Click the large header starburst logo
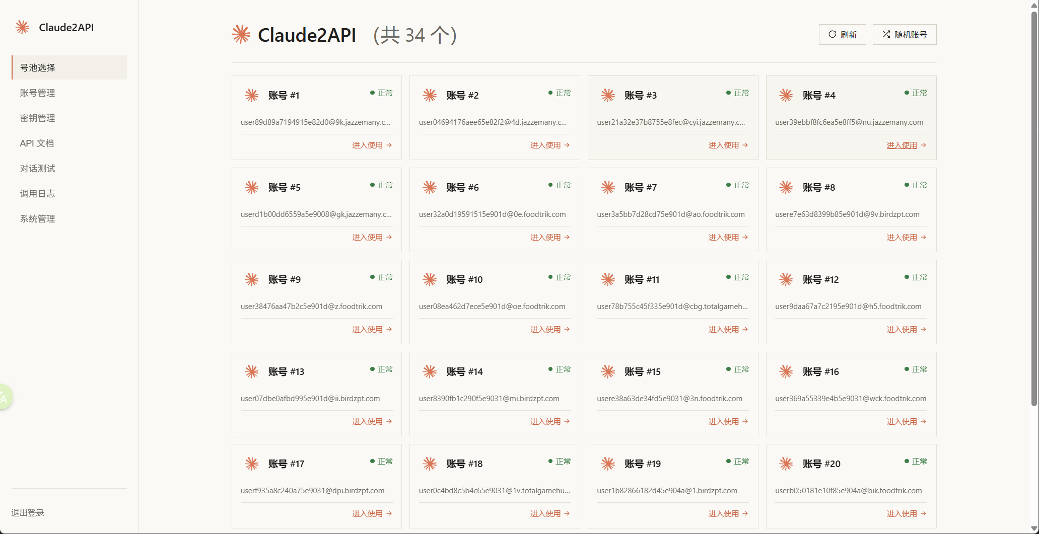 click(x=241, y=34)
